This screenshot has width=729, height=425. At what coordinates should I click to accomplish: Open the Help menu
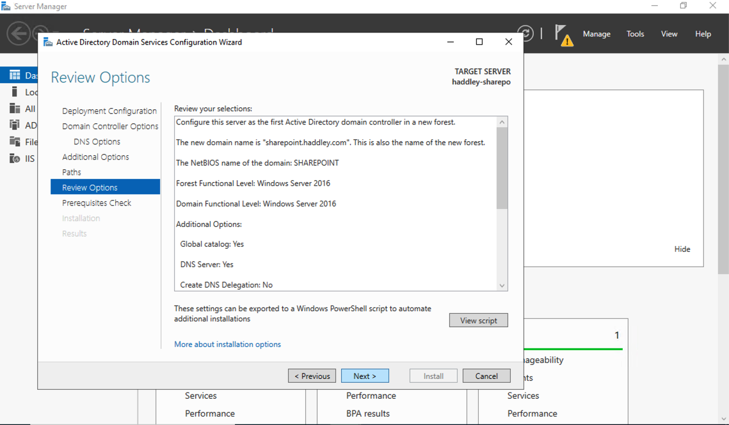click(x=703, y=34)
